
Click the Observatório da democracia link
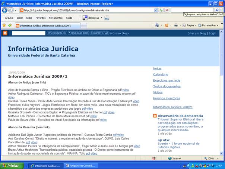point(180,116)
